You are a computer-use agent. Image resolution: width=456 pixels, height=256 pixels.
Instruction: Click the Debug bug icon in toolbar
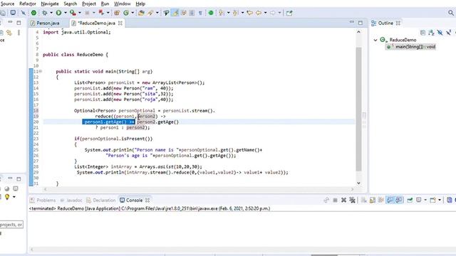coord(44,13)
